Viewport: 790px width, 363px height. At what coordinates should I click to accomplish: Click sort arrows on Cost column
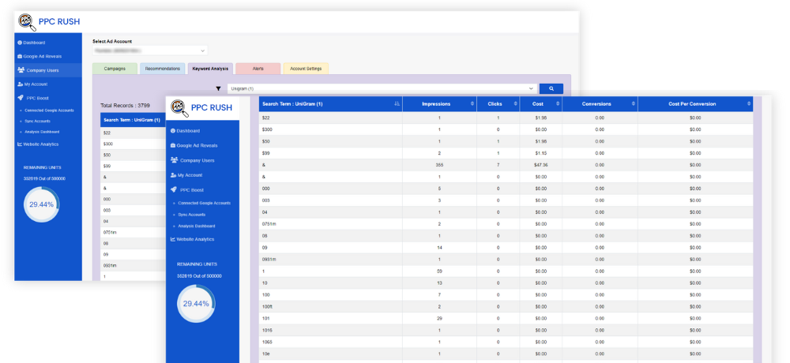[x=557, y=103]
